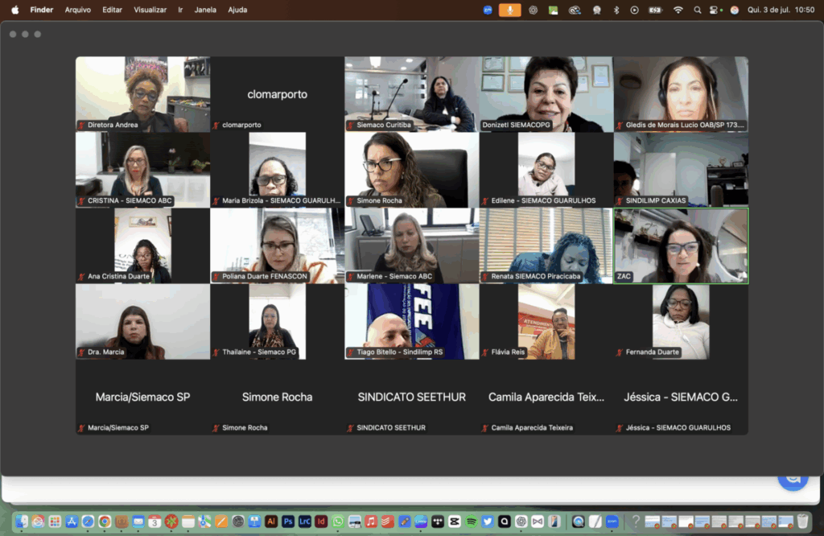Open the Apple menu

click(14, 10)
